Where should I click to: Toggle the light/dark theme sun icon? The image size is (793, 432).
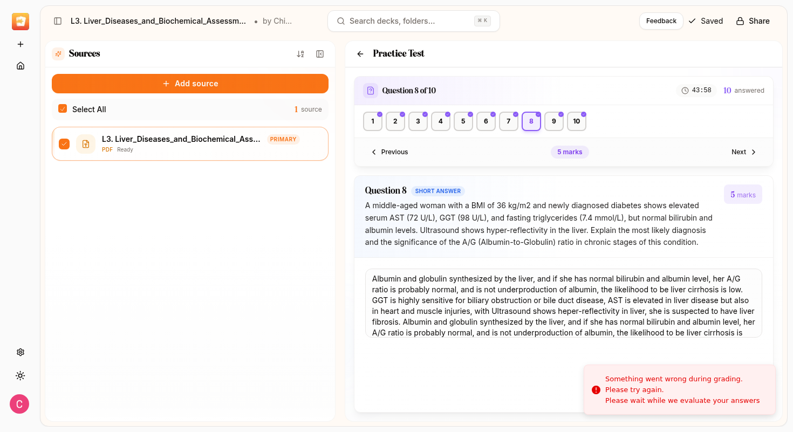click(20, 376)
